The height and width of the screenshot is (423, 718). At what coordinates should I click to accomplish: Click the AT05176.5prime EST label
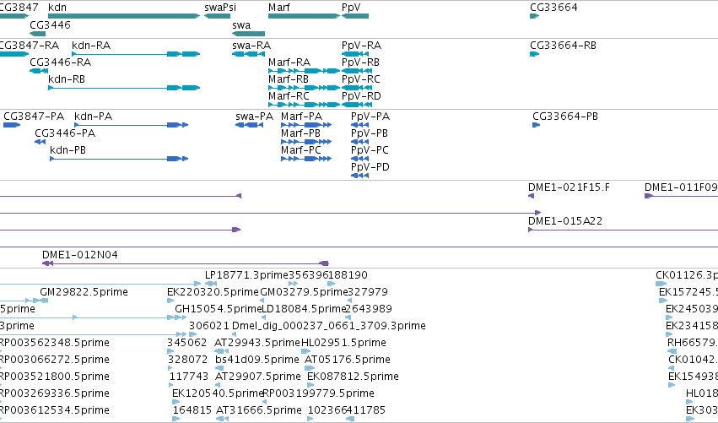[x=348, y=360]
